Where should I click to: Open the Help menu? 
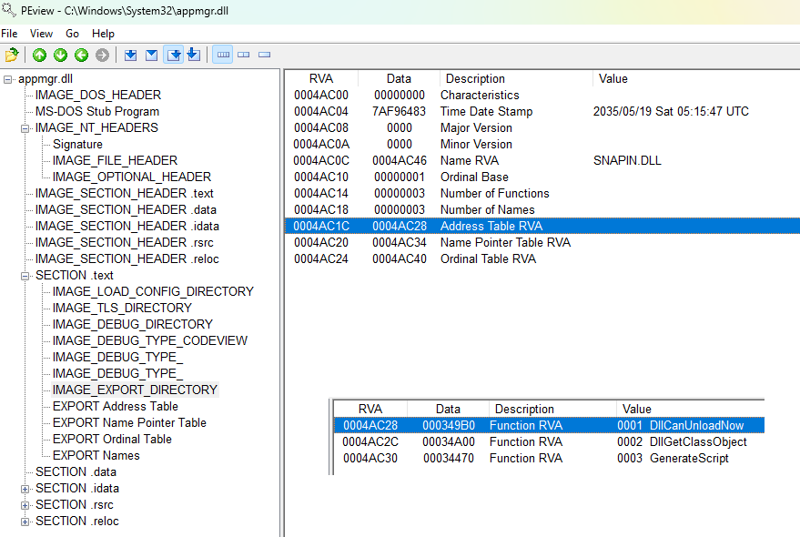103,34
